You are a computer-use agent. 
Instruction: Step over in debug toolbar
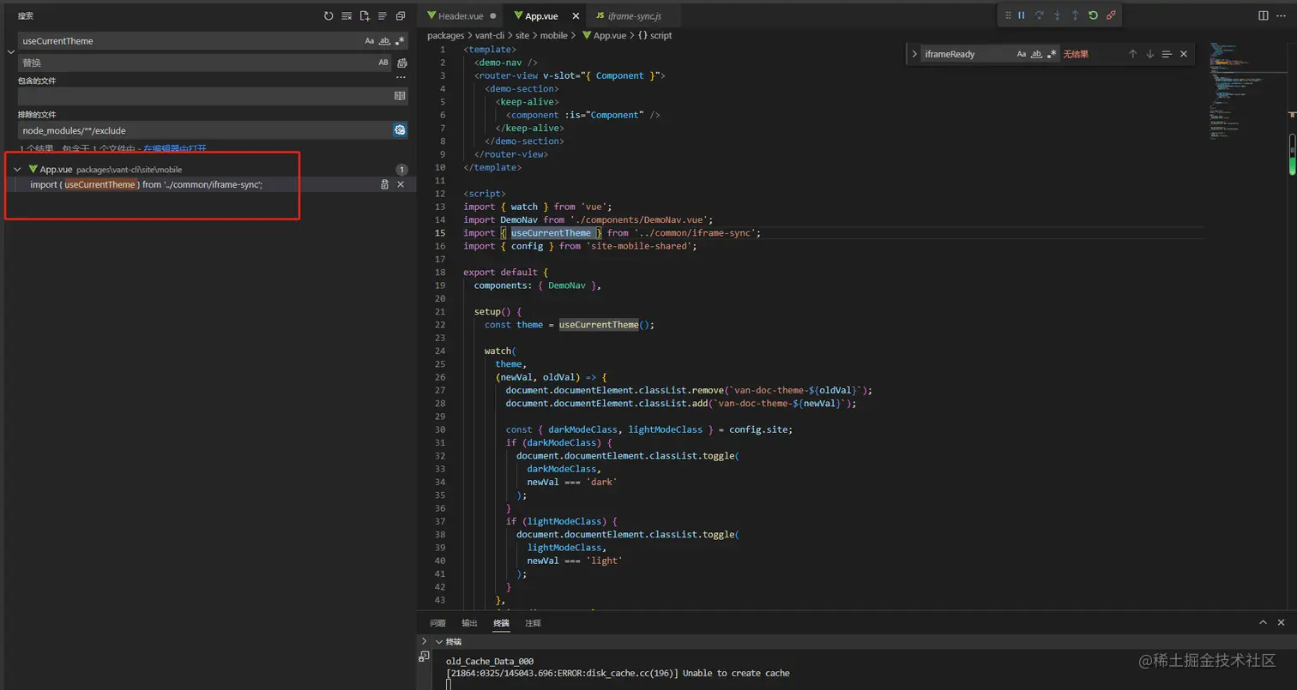click(1040, 15)
